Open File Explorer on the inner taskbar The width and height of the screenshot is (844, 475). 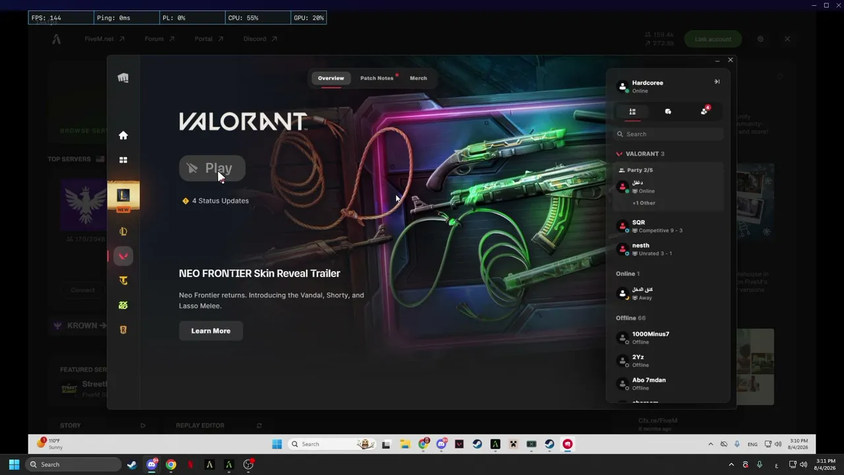click(405, 444)
